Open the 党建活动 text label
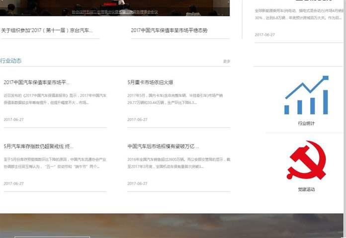This screenshot has width=346, height=238. [x=306, y=189]
